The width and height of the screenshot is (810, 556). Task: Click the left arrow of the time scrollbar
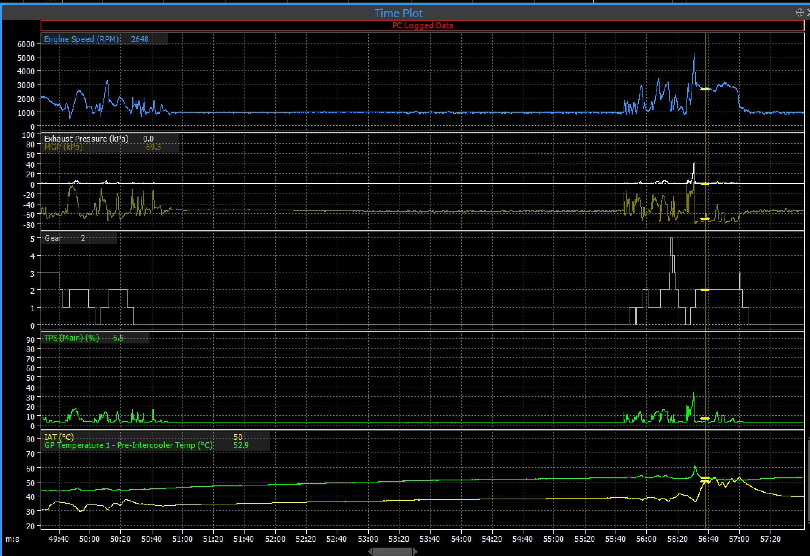tap(371, 551)
